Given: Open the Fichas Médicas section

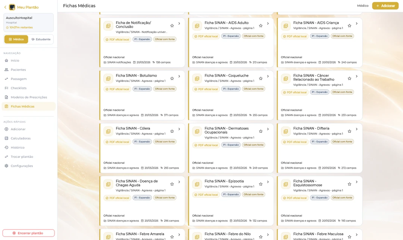Looking at the screenshot, I should pyautogui.click(x=28, y=106).
